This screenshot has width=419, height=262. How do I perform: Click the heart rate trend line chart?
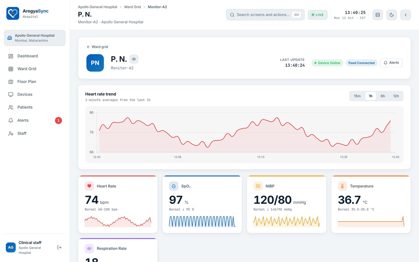pyautogui.click(x=244, y=134)
